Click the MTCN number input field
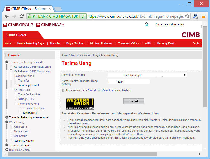 click(129, 82)
